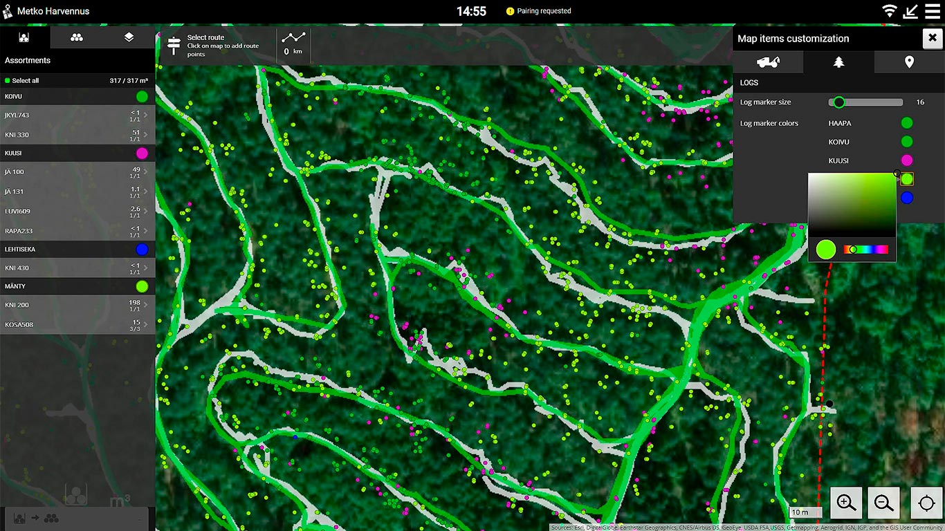Screen dimensions: 945x531
Task: Click the JÄ 100 assortment name
Action: 15,172
